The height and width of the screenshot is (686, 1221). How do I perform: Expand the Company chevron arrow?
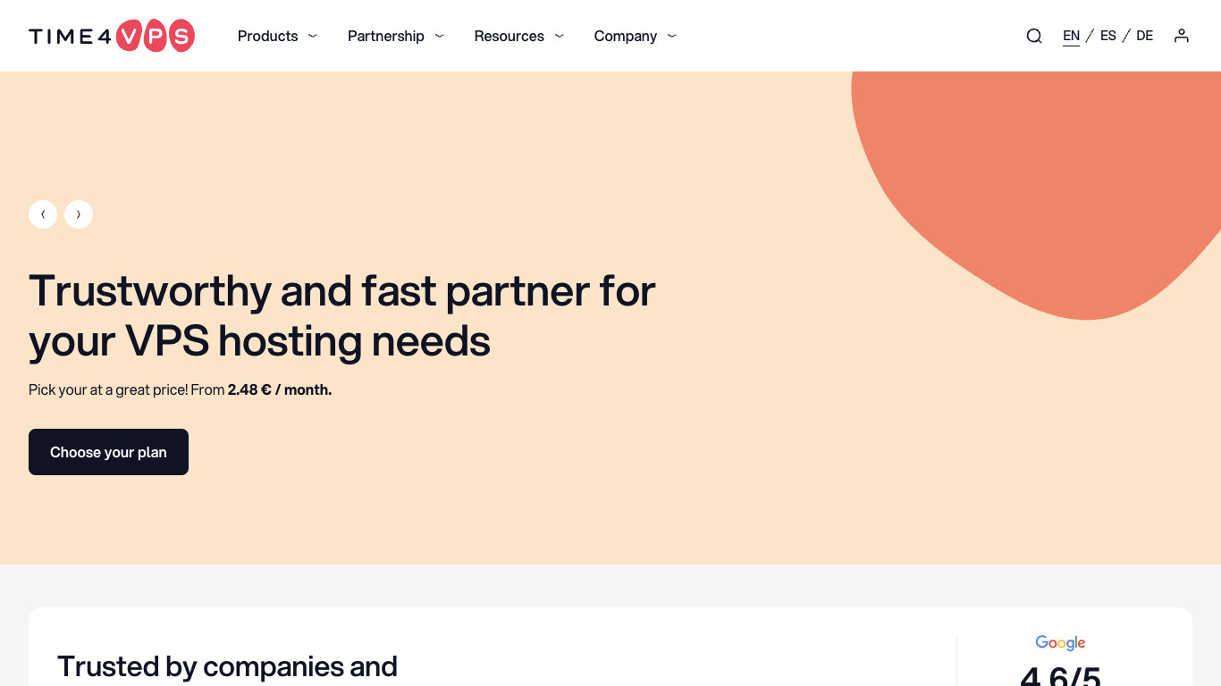click(672, 36)
